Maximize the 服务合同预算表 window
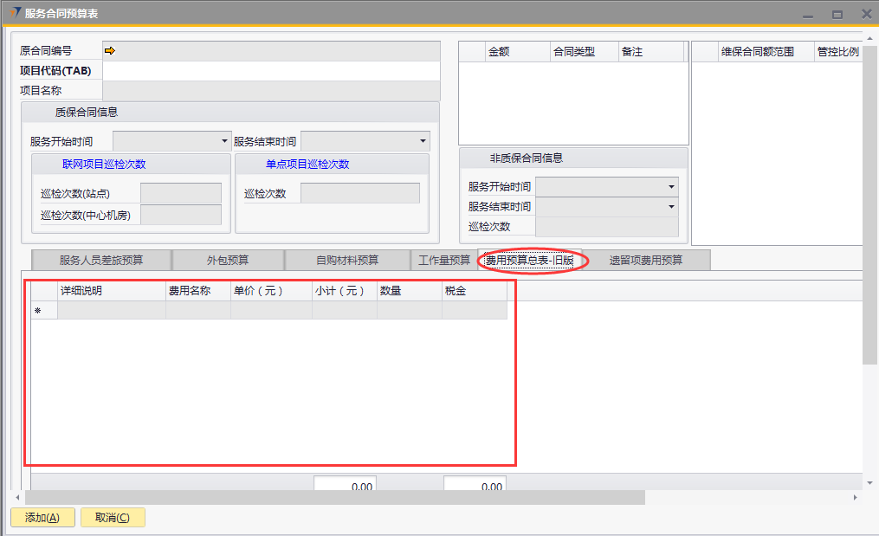Screen dimensions: 879x536 point(837,15)
